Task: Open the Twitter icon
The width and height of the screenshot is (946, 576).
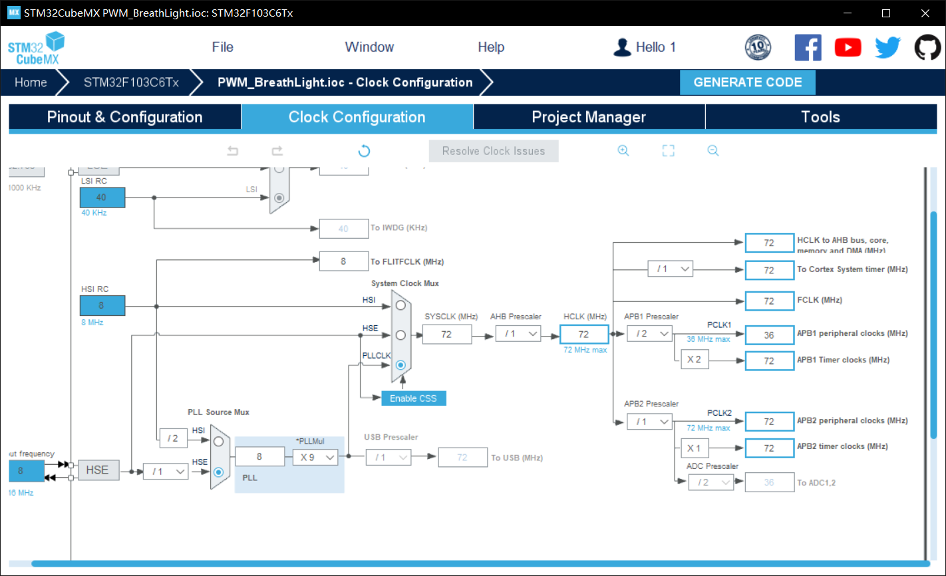Action: [887, 47]
